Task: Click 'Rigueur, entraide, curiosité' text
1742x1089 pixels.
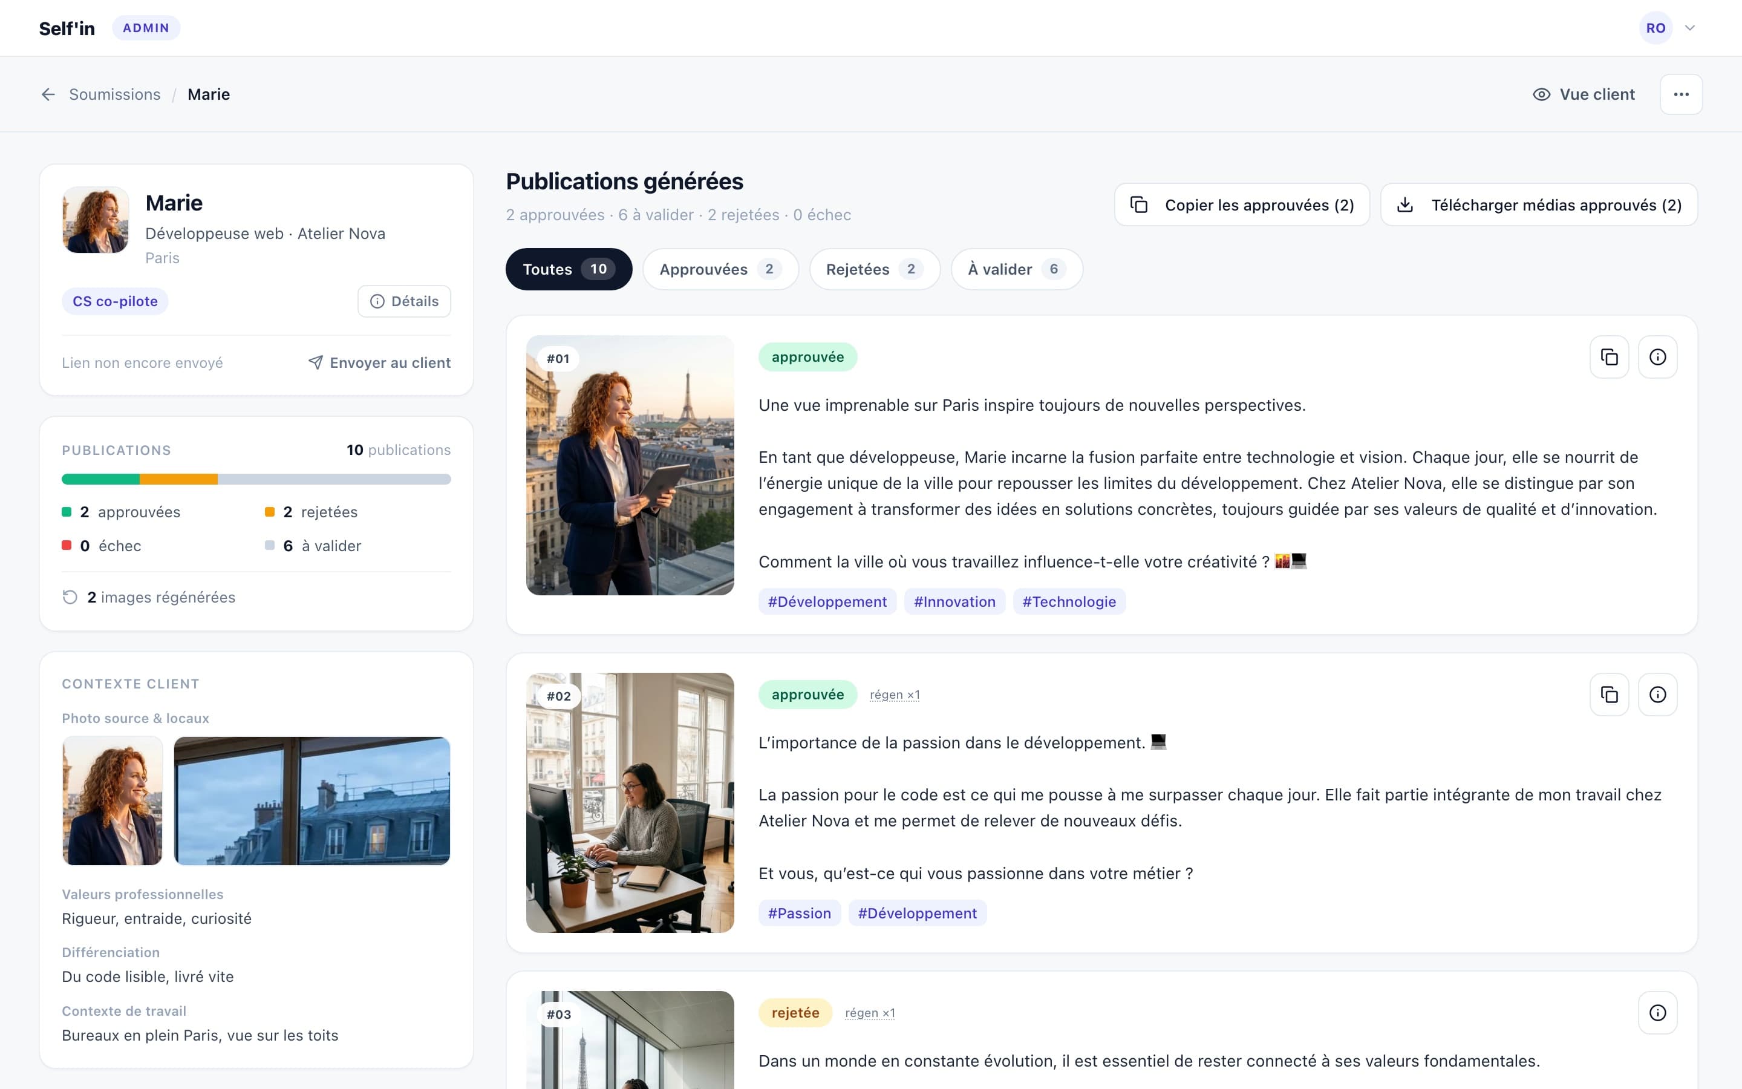Action: pos(157,919)
